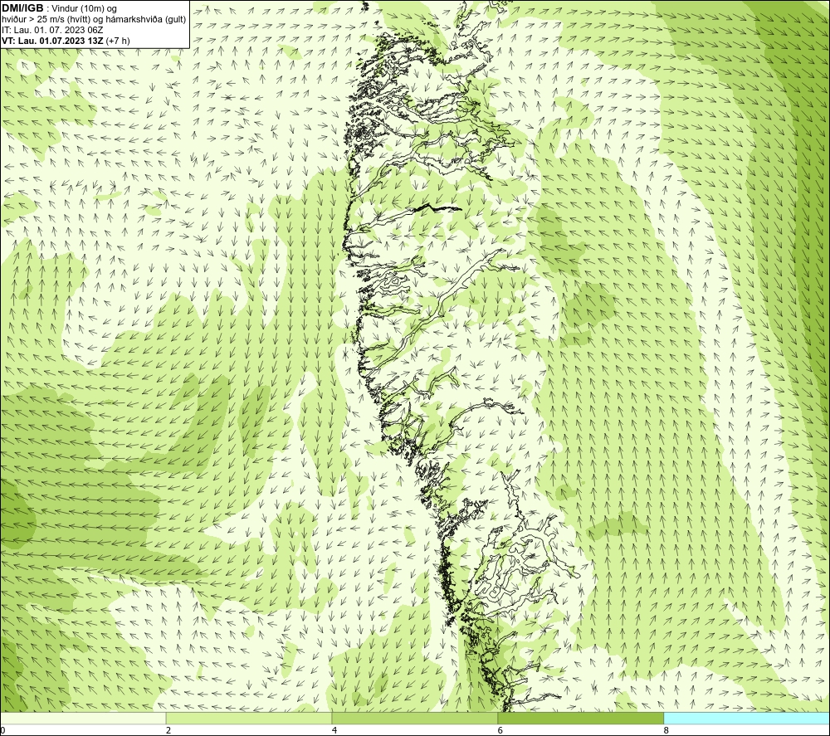
Task: Click the legend tick label '2'
Action: point(168,731)
